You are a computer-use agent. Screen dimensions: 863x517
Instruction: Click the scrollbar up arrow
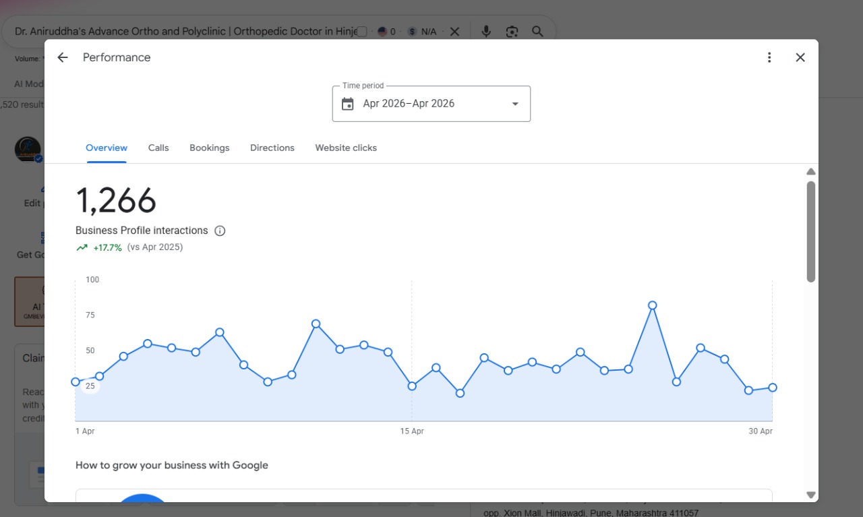[x=811, y=171]
